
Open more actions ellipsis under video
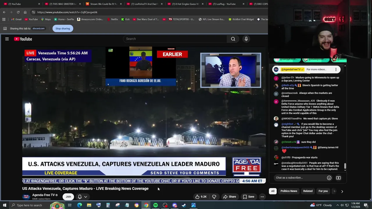[x=262, y=197]
